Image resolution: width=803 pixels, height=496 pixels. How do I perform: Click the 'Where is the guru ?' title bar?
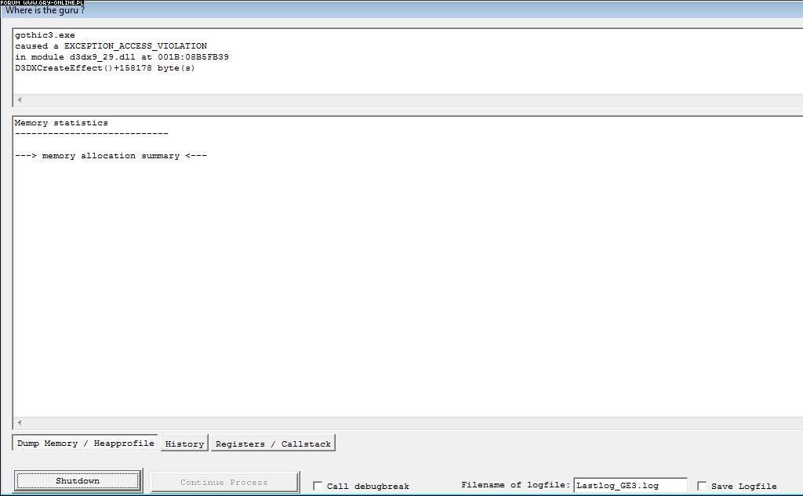[392, 11]
